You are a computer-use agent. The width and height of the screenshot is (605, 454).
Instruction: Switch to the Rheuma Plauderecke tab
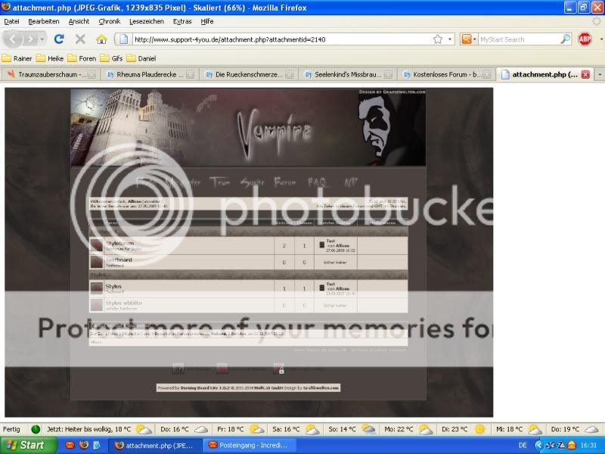pyautogui.click(x=148, y=75)
